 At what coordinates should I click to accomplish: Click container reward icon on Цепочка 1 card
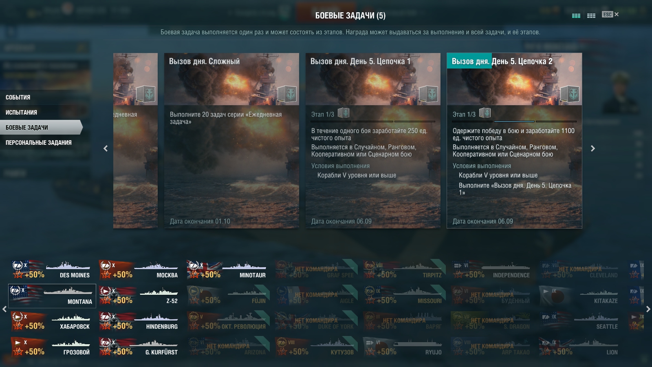tap(428, 94)
